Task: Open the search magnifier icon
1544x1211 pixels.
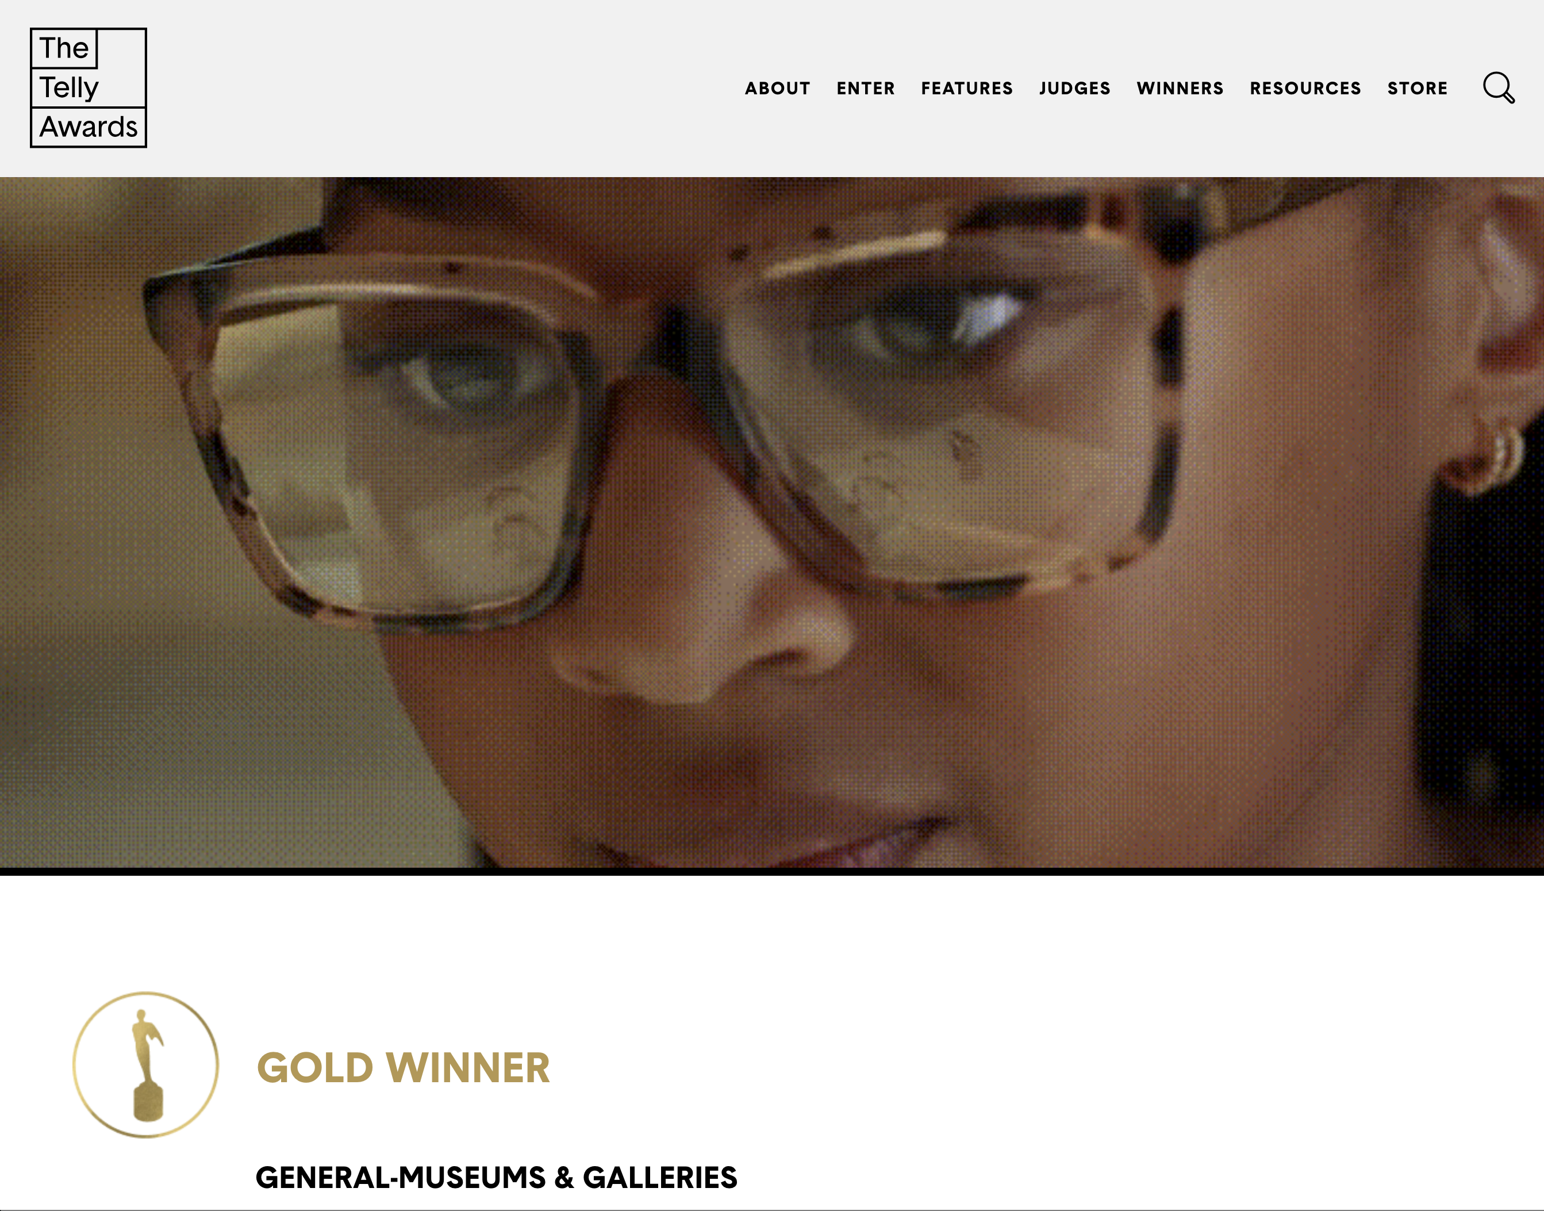Action: tap(1499, 88)
